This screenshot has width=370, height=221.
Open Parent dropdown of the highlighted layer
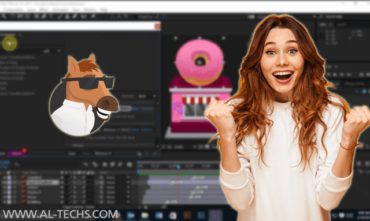118,182
